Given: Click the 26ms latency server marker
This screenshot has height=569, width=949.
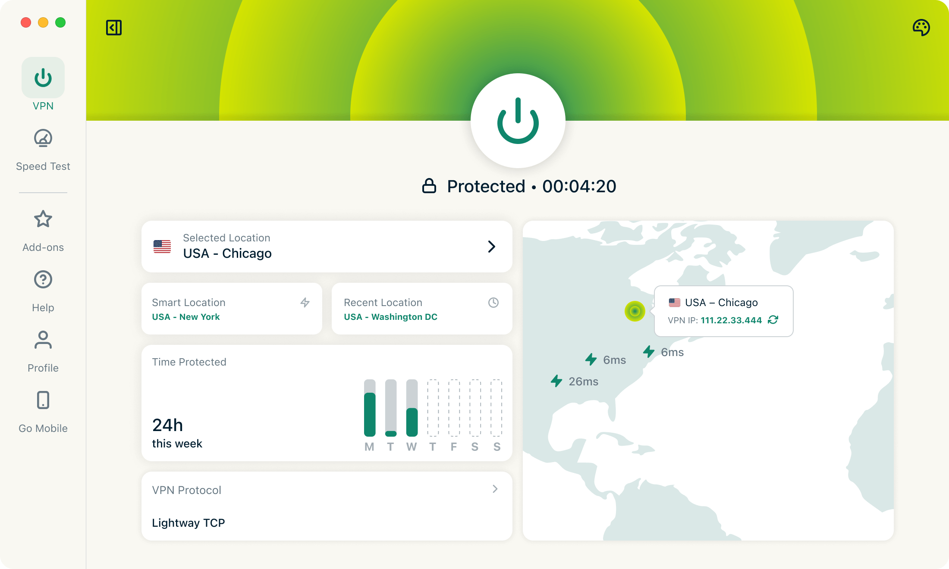Looking at the screenshot, I should click(557, 381).
